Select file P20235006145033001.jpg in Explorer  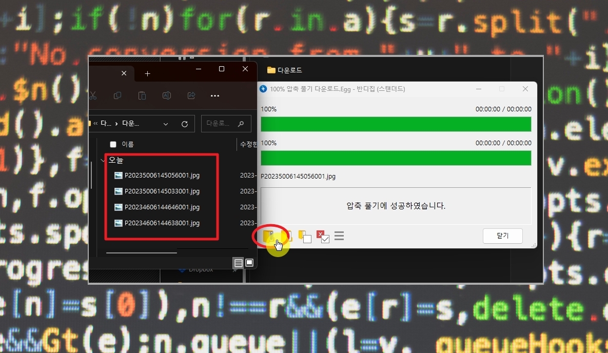162,191
